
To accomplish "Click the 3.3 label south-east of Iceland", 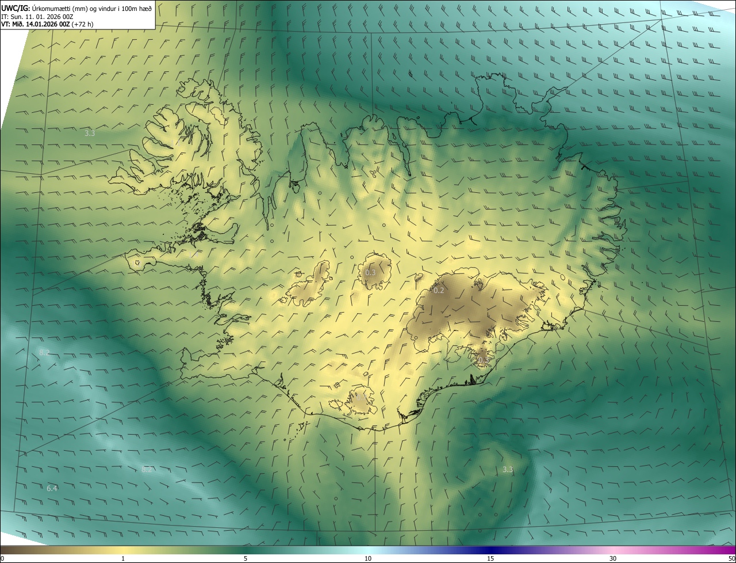I will pos(507,470).
